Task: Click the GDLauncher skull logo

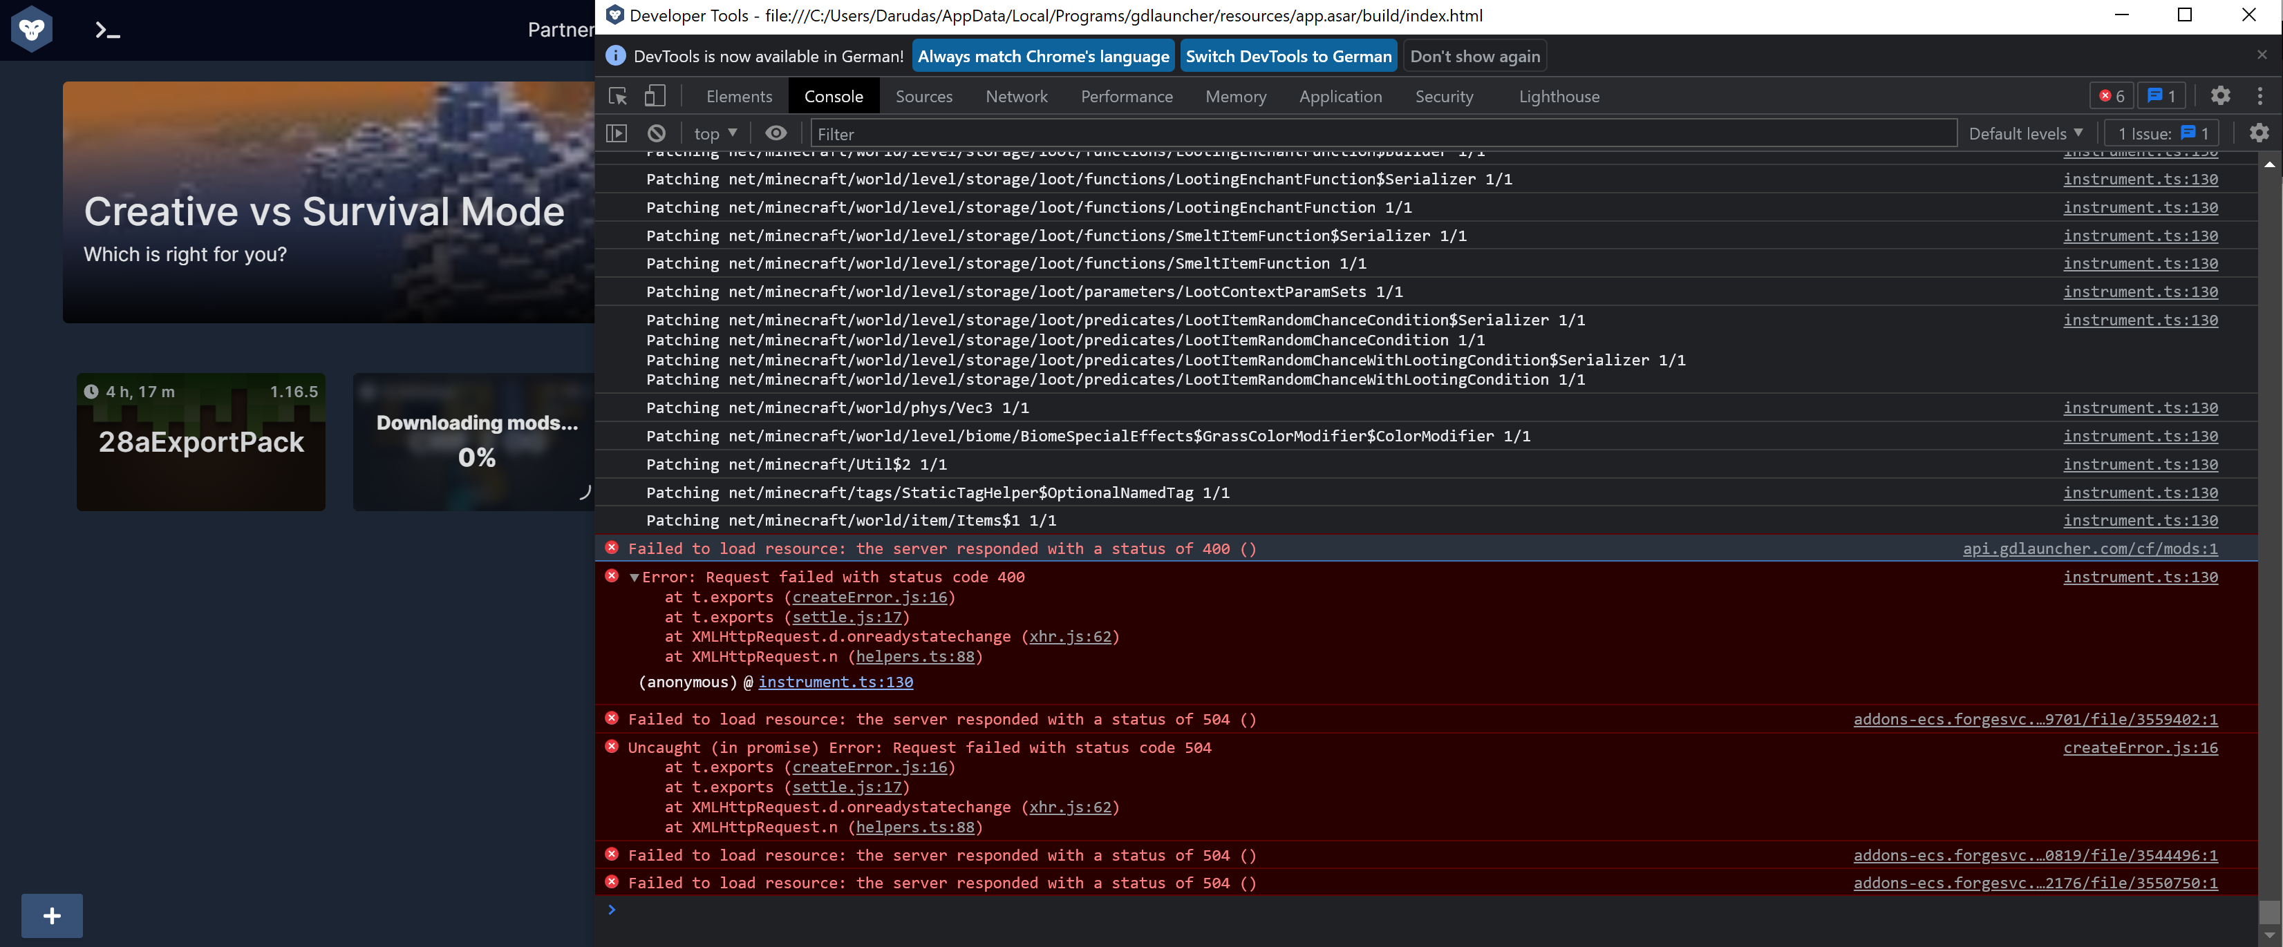Action: pos(31,28)
